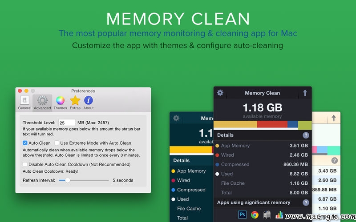Open the About info tab
The image size is (356, 222).
click(x=88, y=103)
